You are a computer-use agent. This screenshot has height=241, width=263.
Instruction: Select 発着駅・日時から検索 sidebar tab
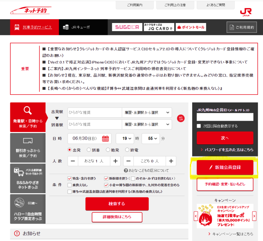[28, 117]
